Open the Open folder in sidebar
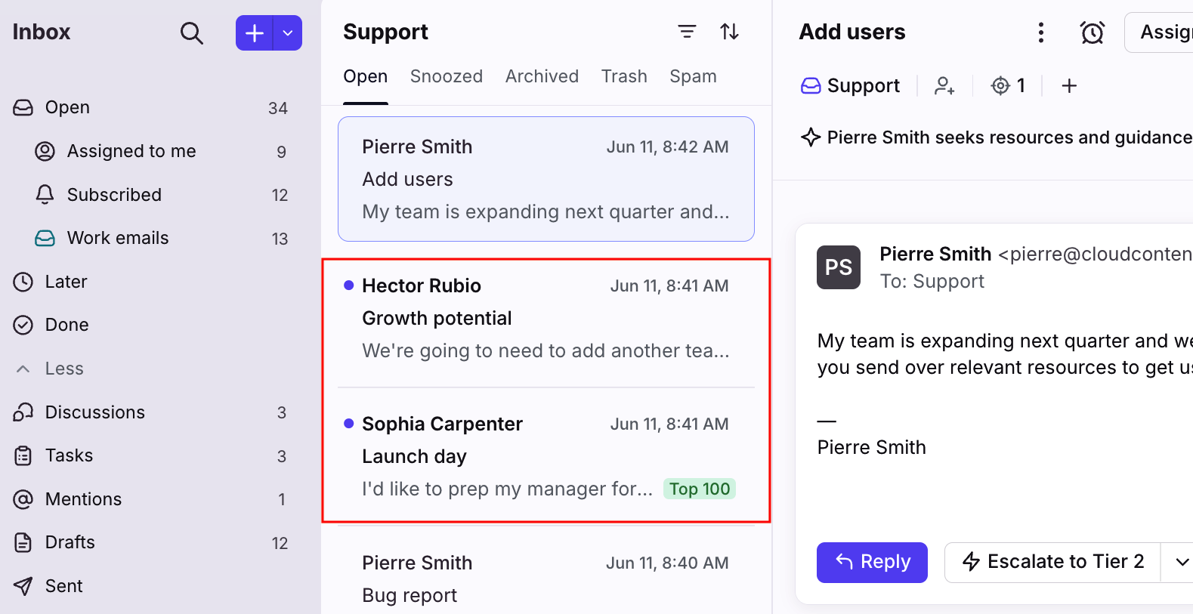 [151, 107]
